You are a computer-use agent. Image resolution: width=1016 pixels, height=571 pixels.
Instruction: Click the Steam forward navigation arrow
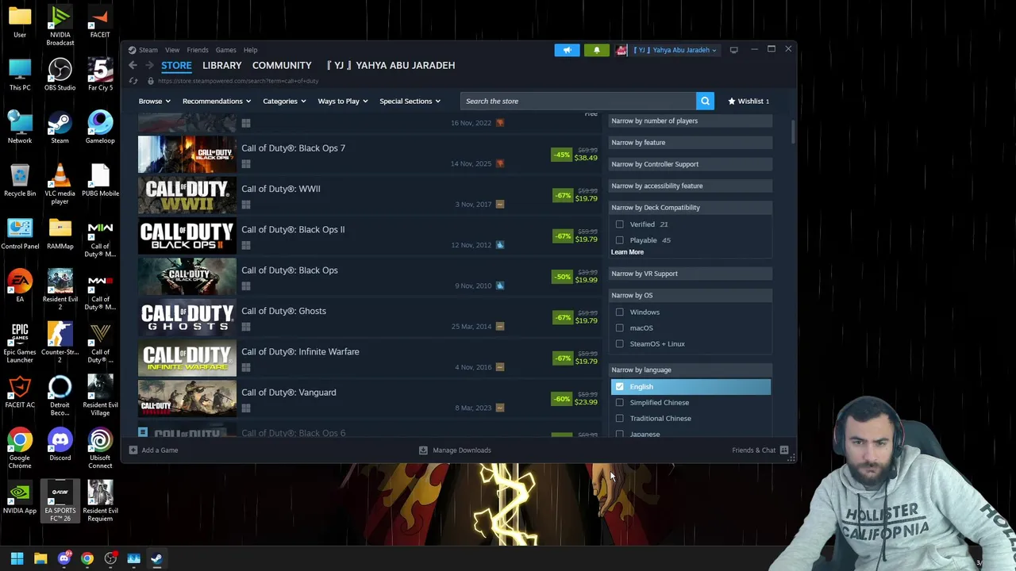149,65
